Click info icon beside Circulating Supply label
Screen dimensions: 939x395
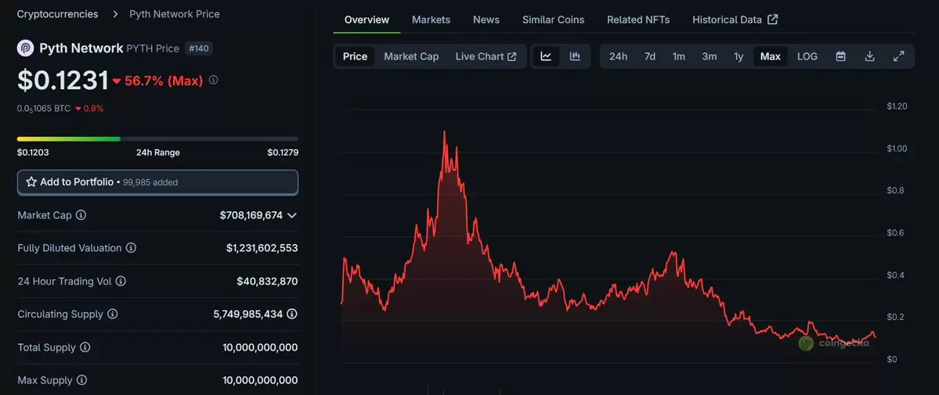[113, 314]
